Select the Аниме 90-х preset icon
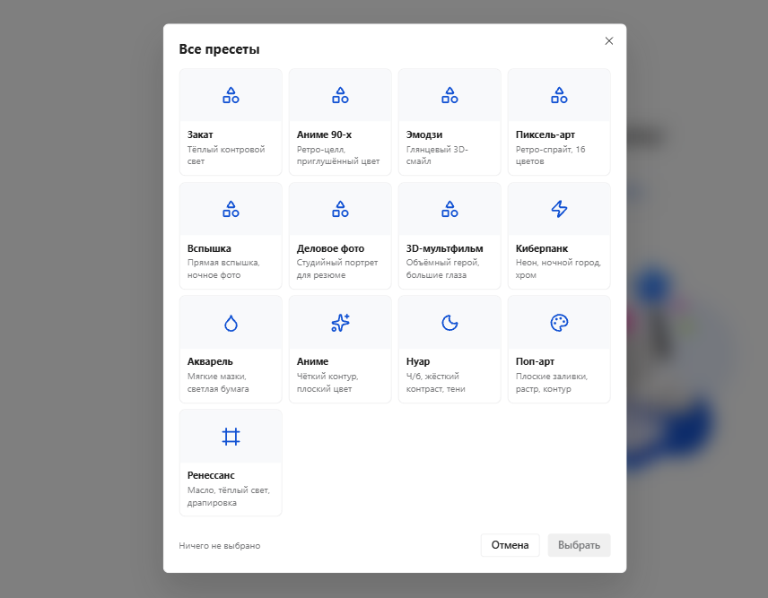 coord(340,95)
